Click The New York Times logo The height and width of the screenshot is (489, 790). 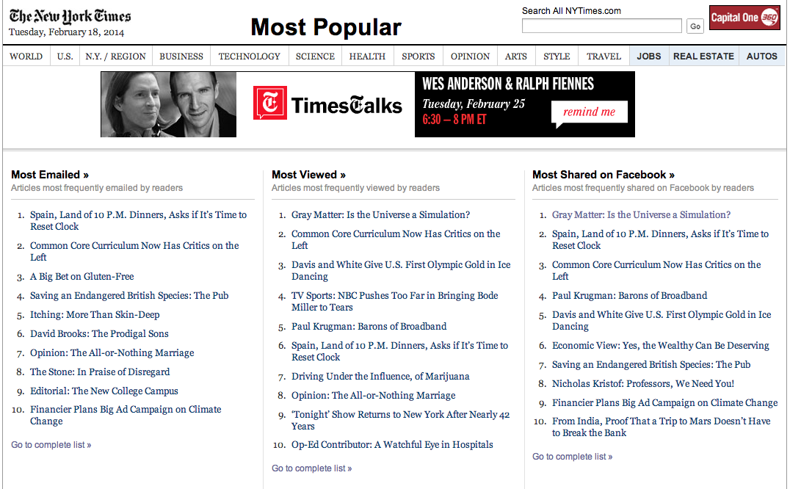point(70,17)
